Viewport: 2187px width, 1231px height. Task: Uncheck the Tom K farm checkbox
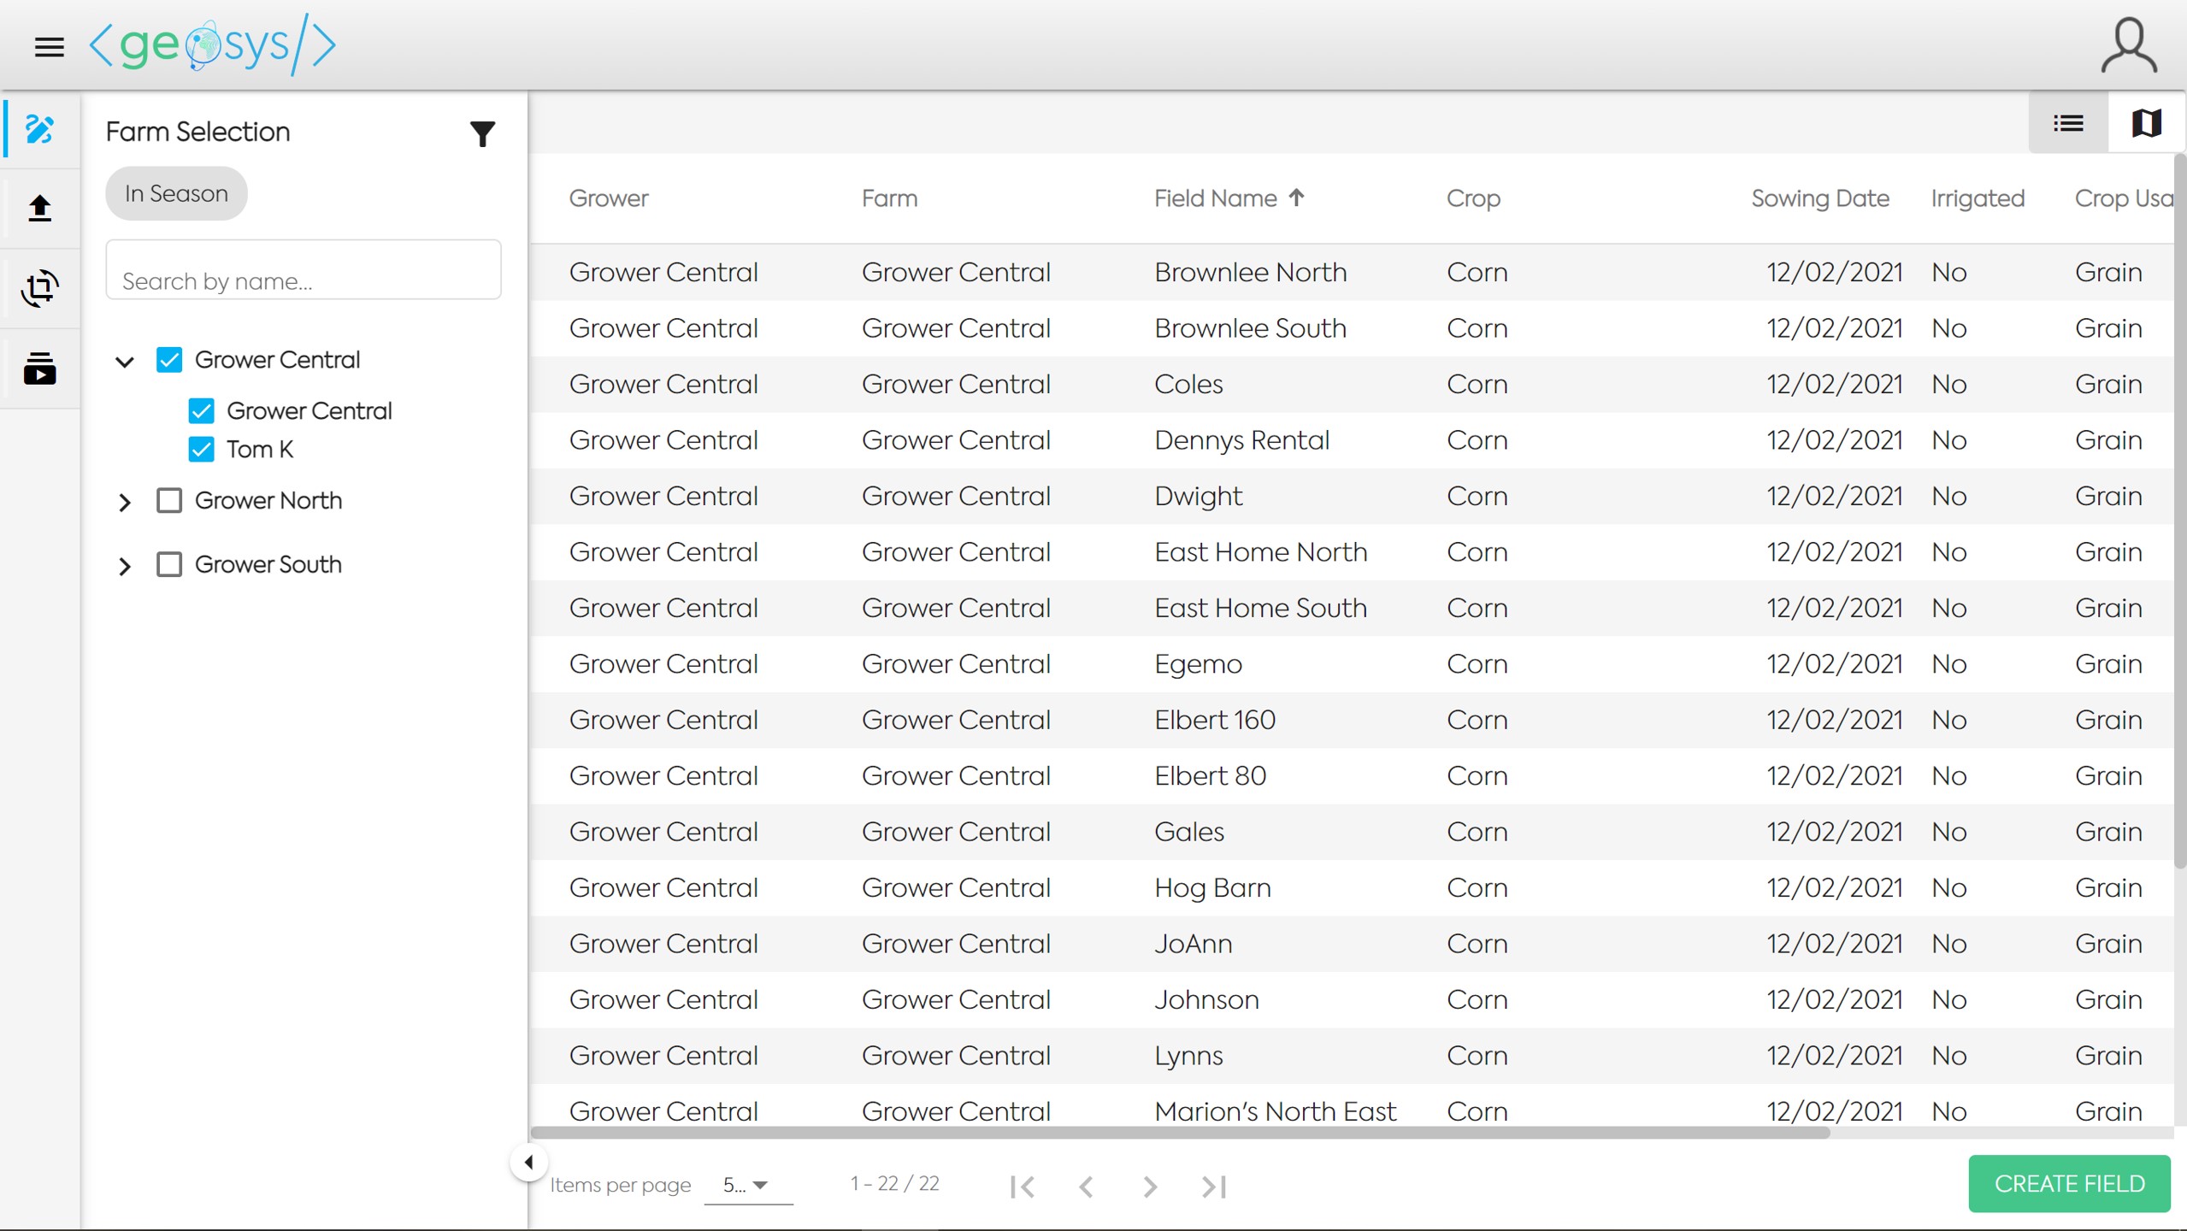[x=202, y=449]
